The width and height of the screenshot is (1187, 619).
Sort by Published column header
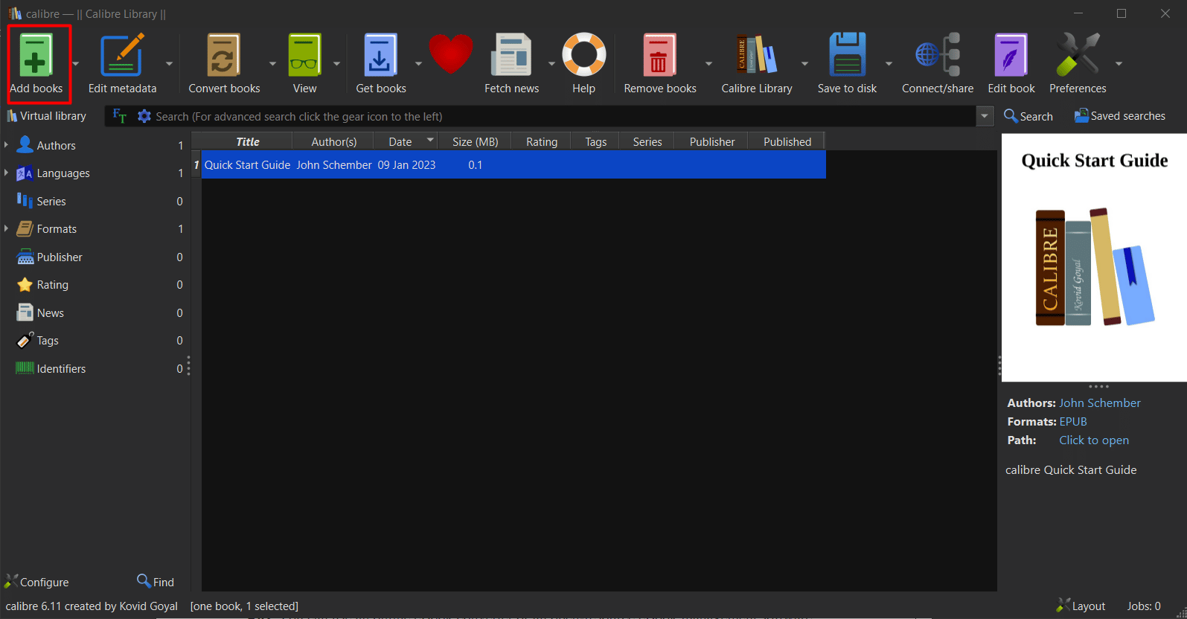[787, 141]
